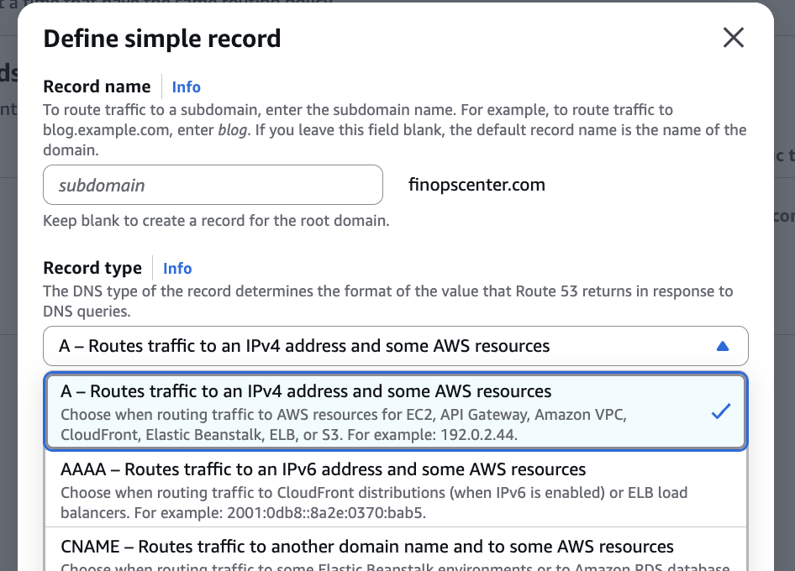This screenshot has width=795, height=571.
Task: Click the Define simple record heading
Action: click(x=162, y=39)
